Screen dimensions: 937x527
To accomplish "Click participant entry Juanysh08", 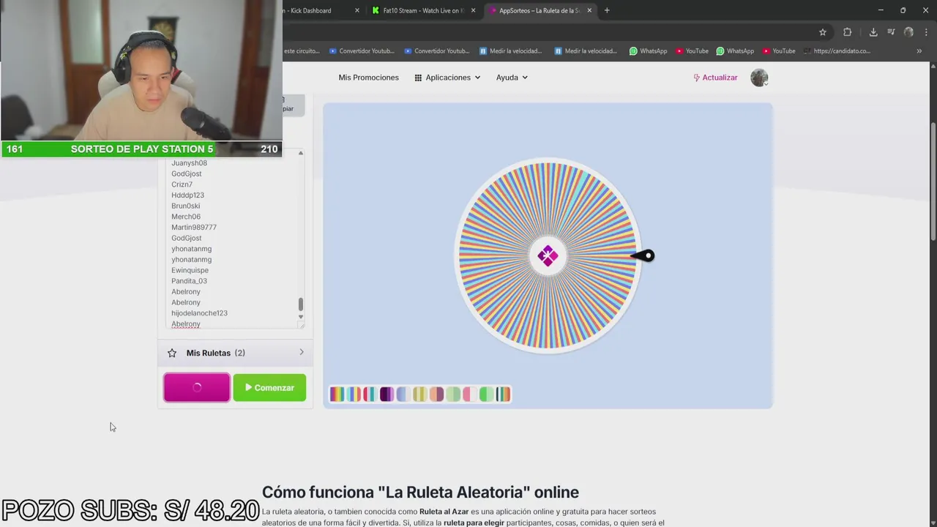I will [x=189, y=163].
